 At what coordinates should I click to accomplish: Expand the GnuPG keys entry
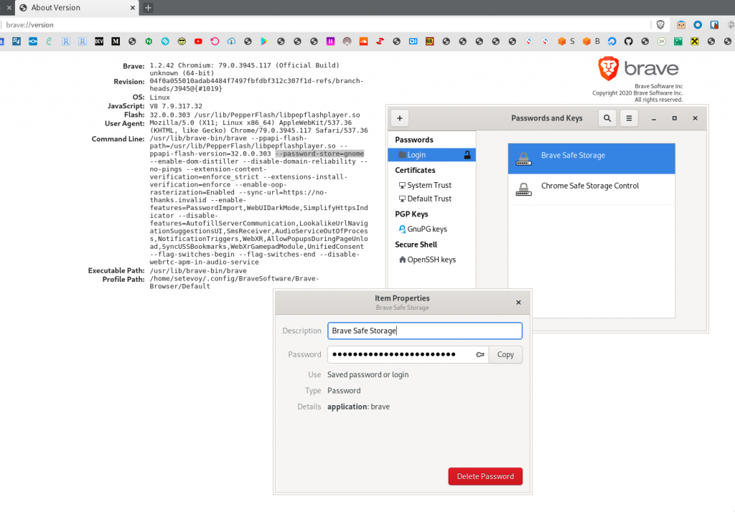426,229
